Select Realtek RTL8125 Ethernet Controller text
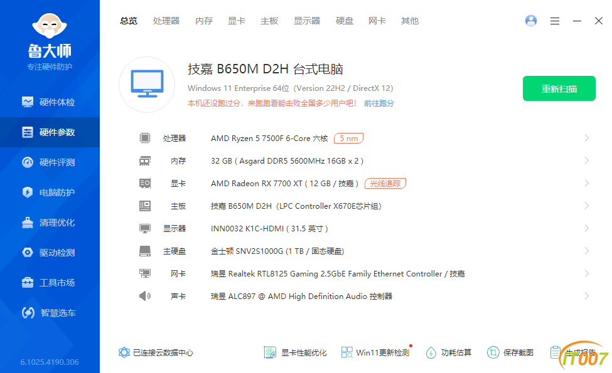Viewport: 612px width, 373px height. tap(338, 274)
